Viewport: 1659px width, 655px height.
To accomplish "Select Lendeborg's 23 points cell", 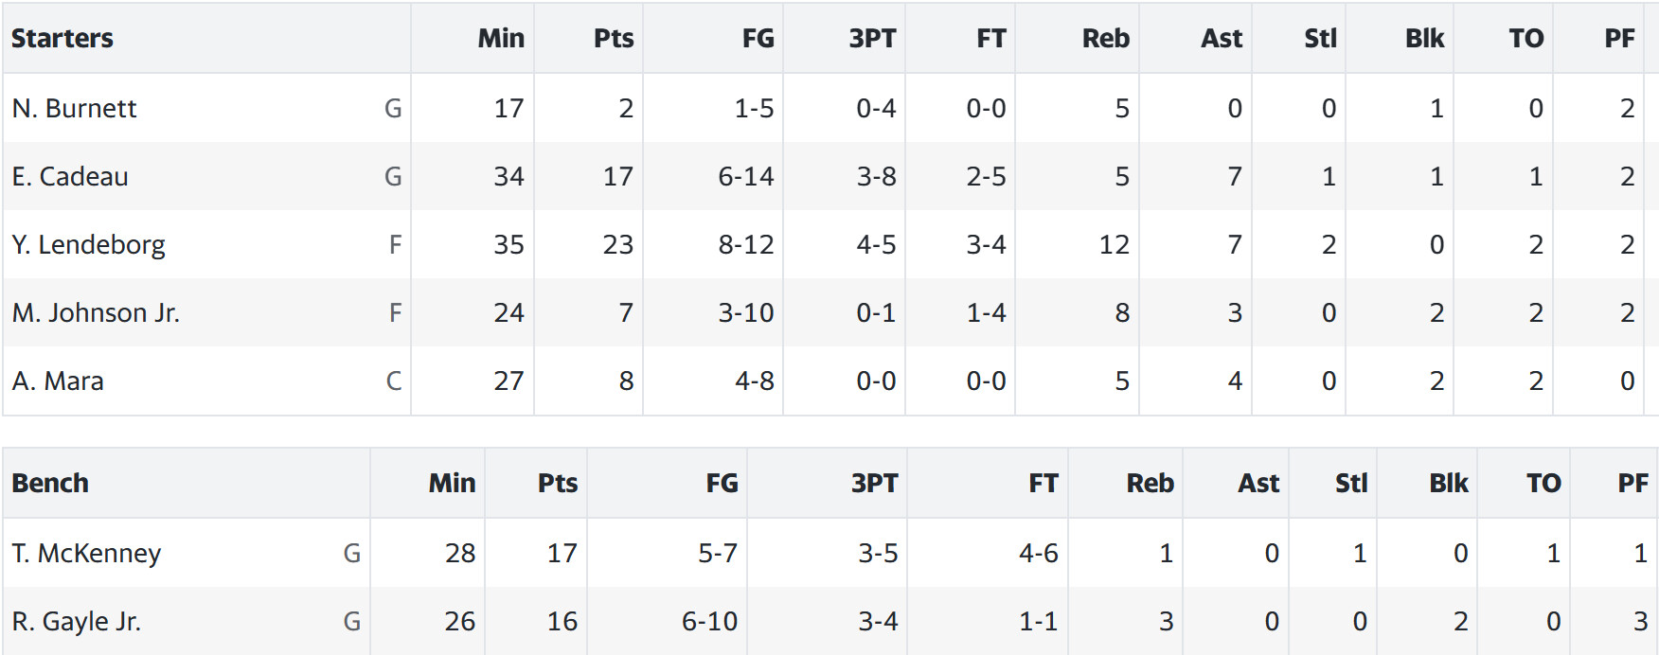I will pyautogui.click(x=618, y=245).
